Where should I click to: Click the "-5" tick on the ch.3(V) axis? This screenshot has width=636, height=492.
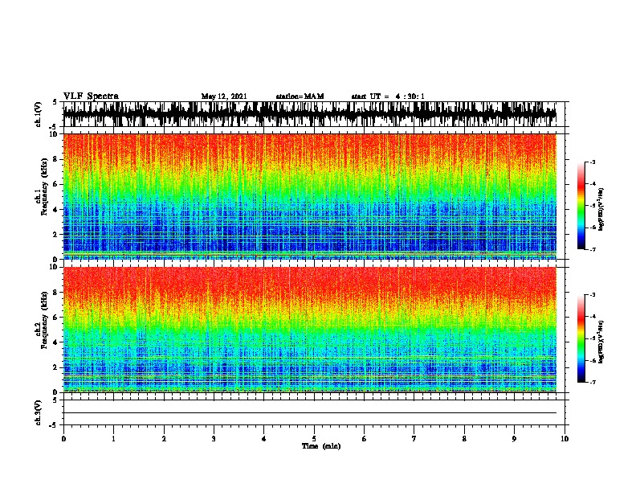[54, 425]
